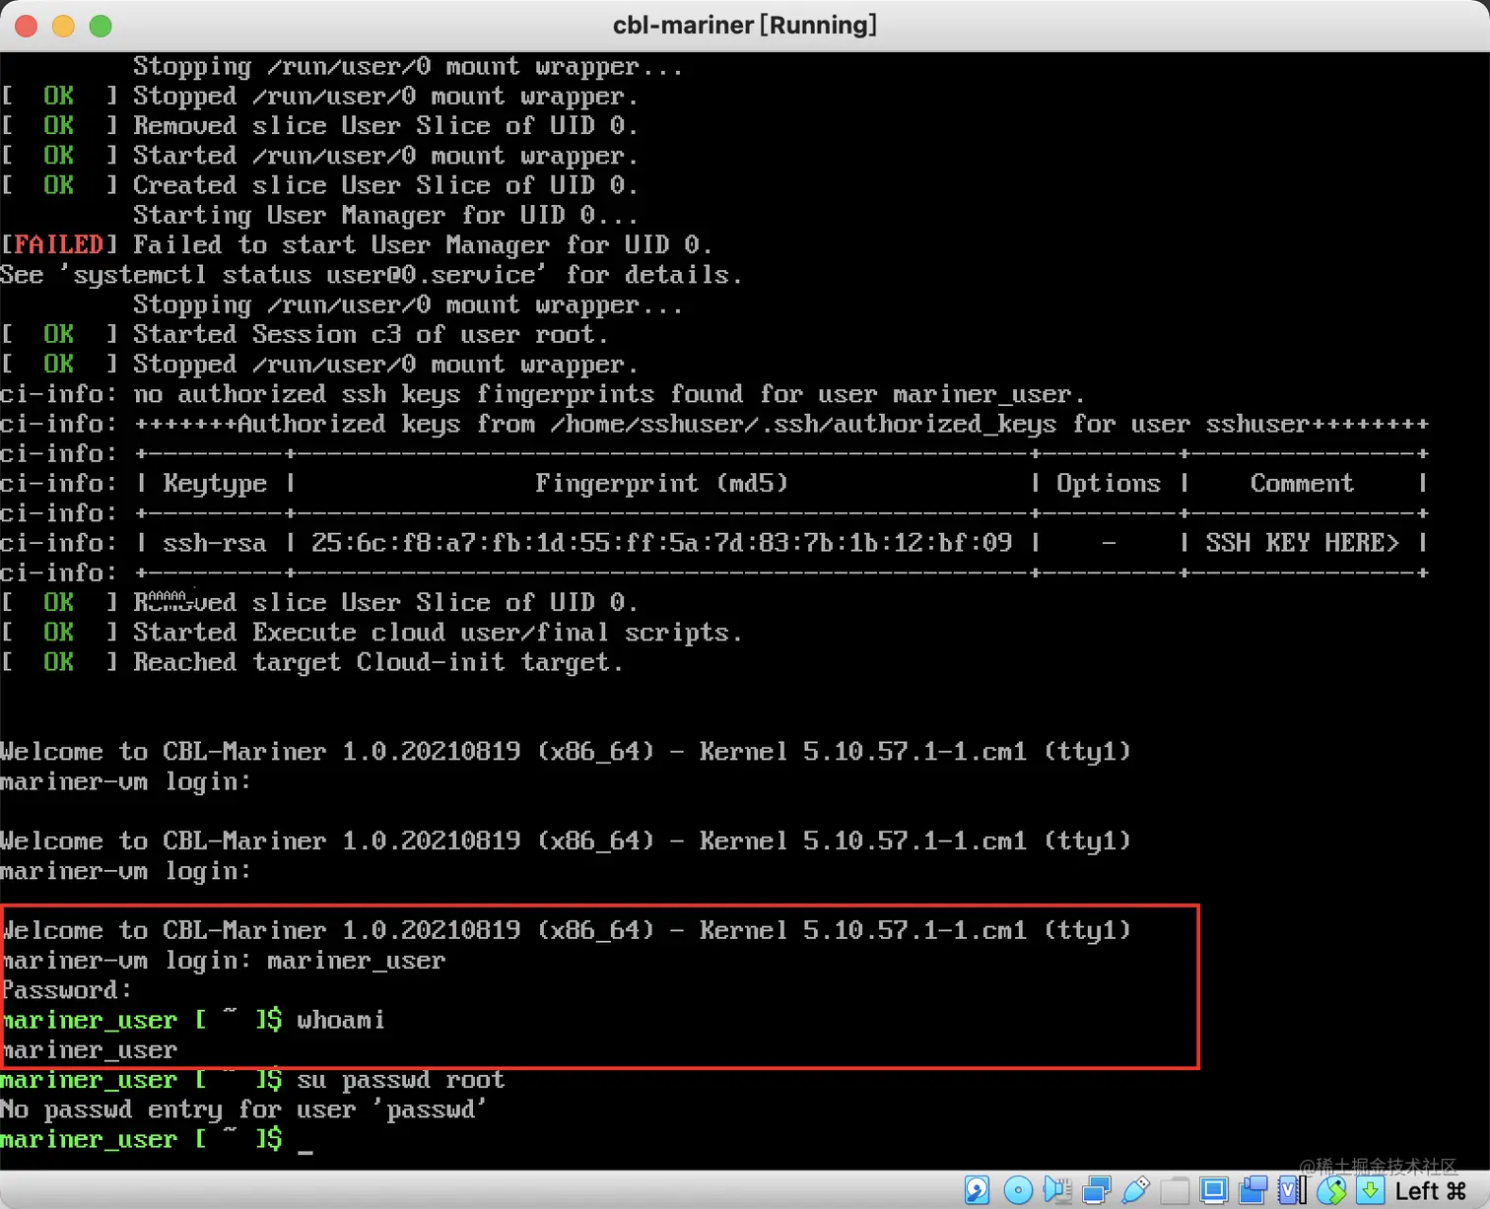Click 'Reached target Cloud-init target.' line
Viewport: 1490px width, 1209px height.
(378, 662)
